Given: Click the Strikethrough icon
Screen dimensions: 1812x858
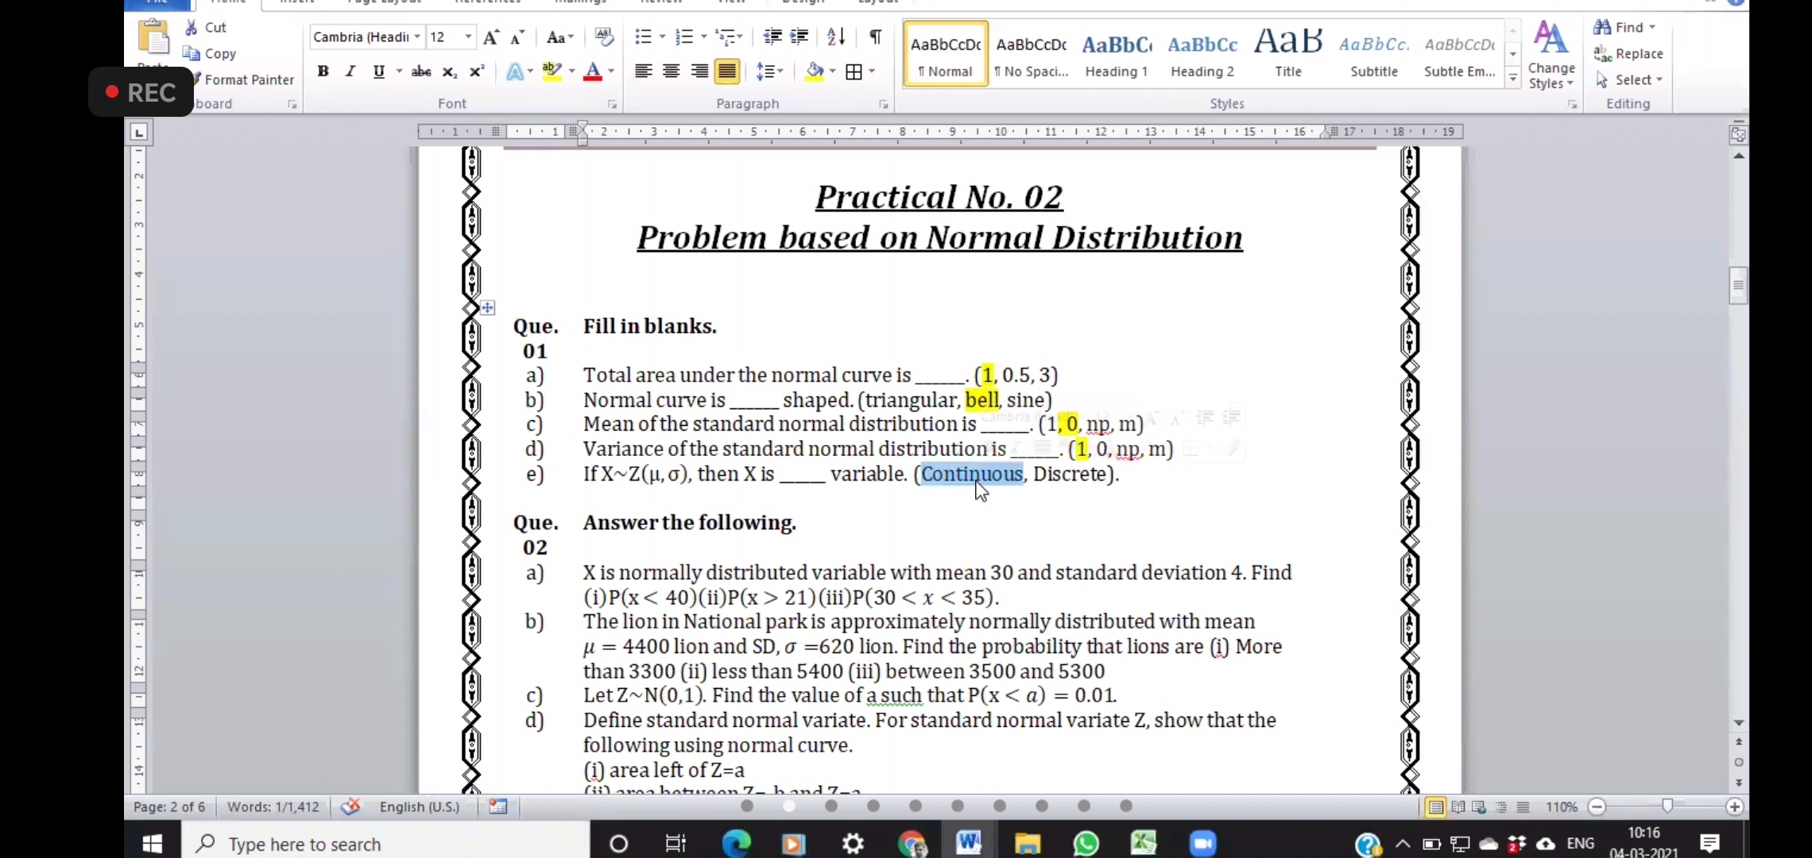Looking at the screenshot, I should point(421,71).
